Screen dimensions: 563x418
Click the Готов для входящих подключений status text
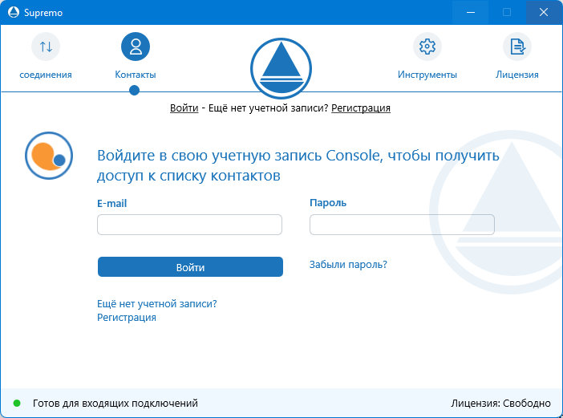click(115, 404)
